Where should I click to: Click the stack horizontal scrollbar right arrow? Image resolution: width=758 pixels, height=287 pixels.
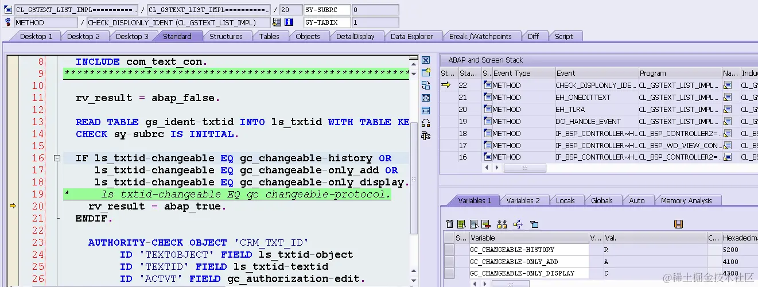tap(497, 168)
